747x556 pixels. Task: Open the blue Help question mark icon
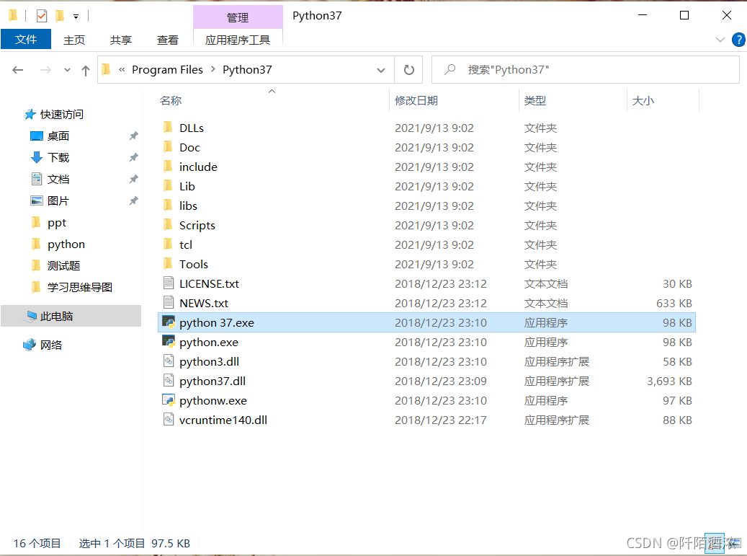click(738, 40)
